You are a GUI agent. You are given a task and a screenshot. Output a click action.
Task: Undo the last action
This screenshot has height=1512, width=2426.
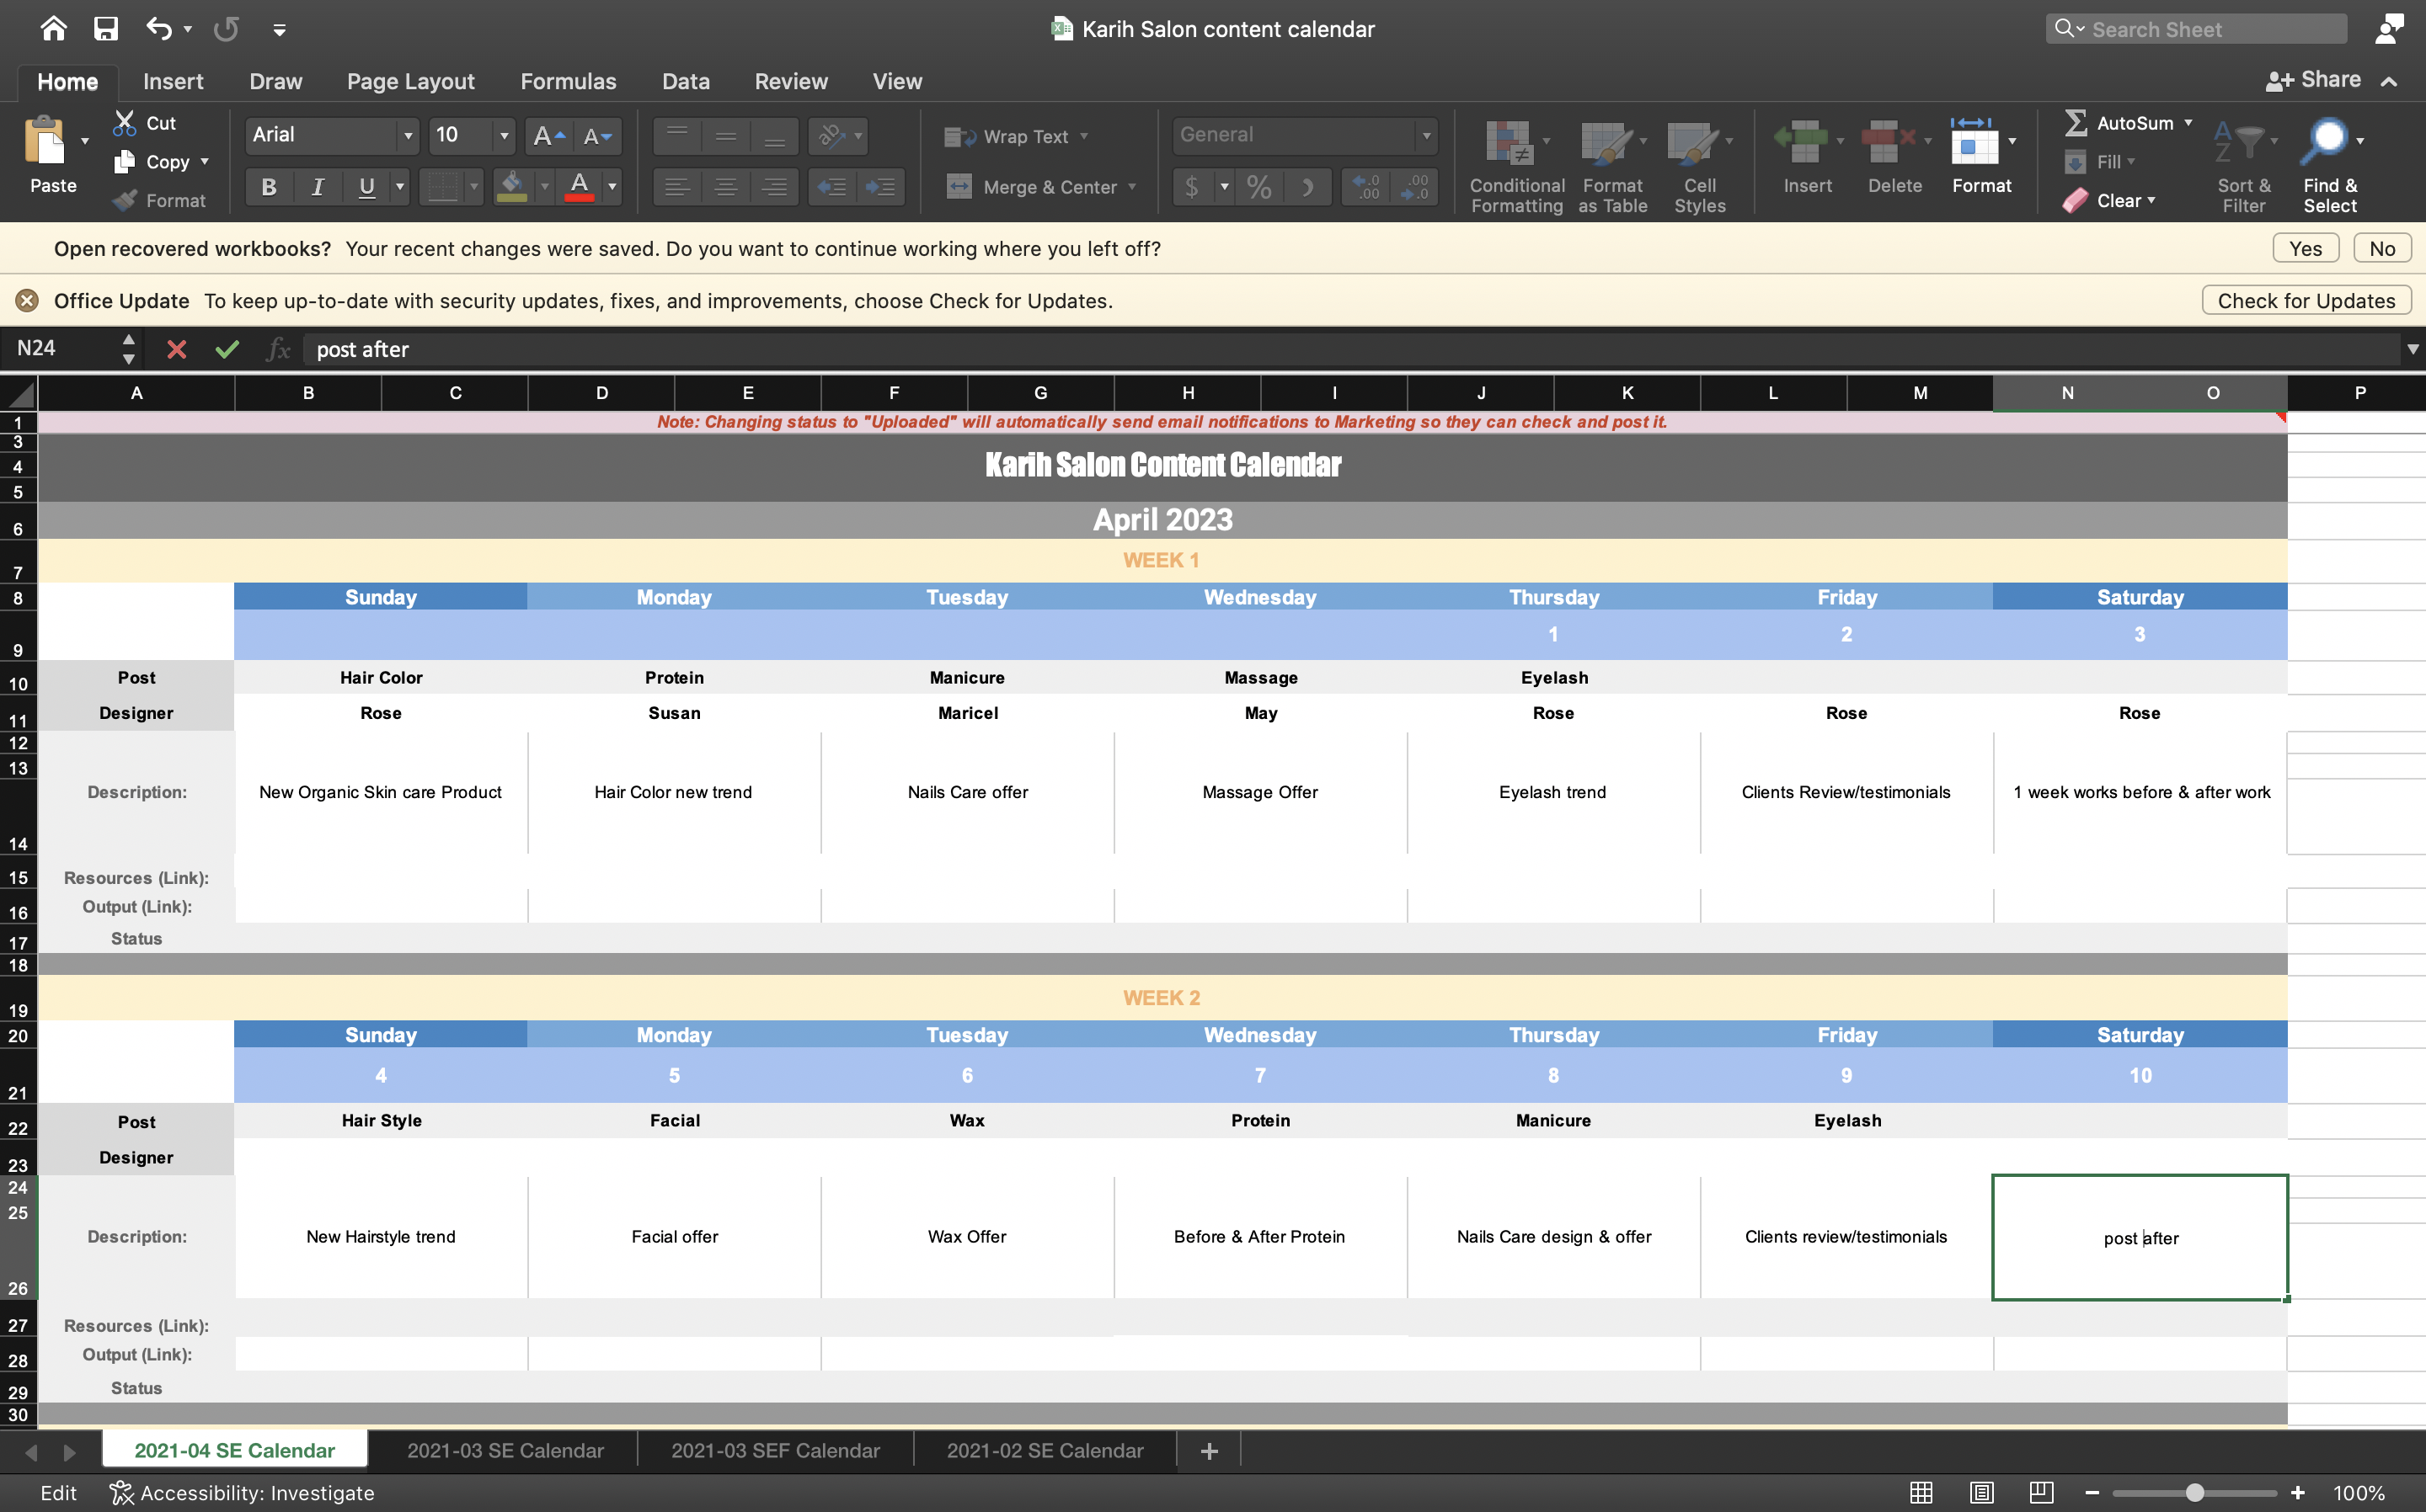pos(158,28)
